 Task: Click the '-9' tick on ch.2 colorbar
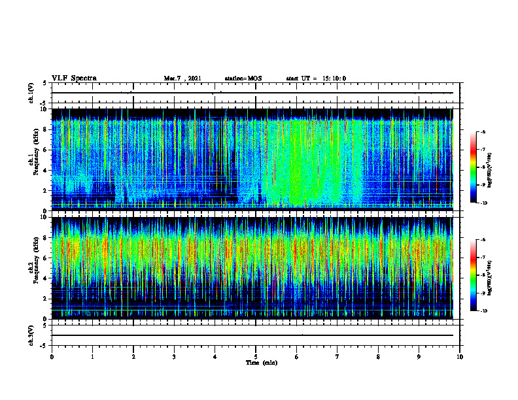(x=483, y=293)
